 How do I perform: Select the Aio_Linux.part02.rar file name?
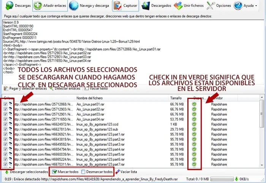90,109
